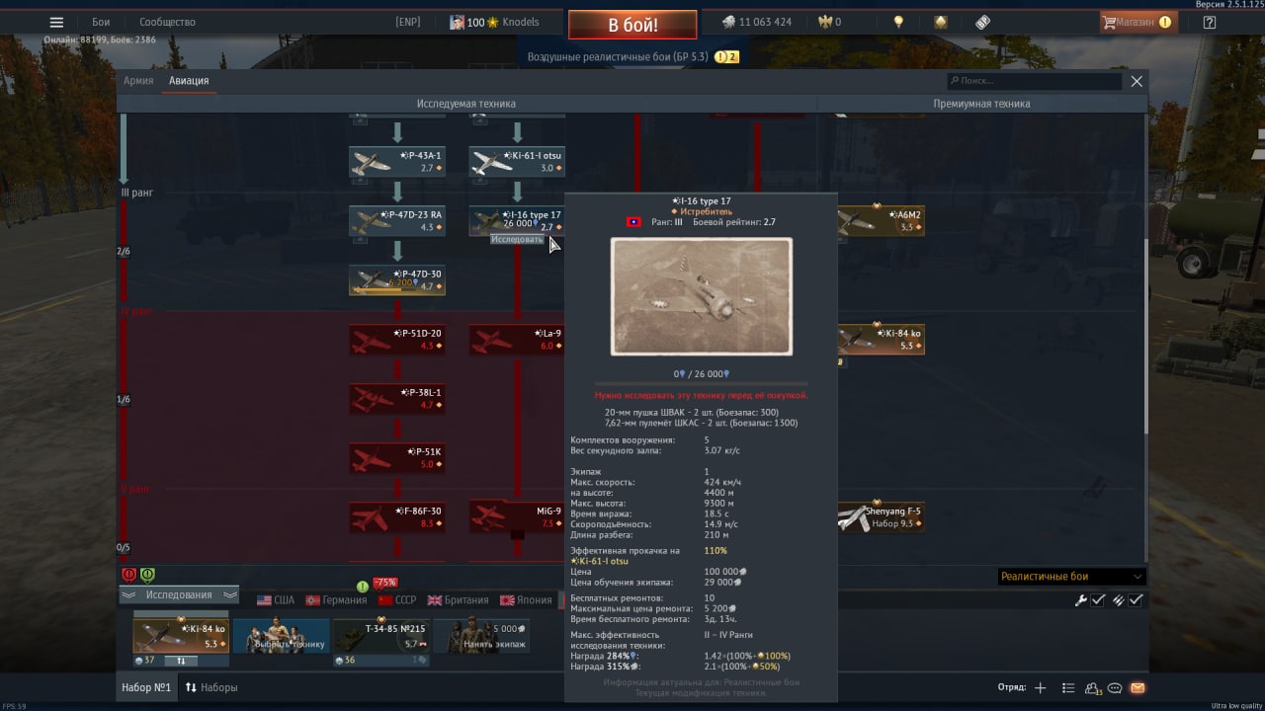Click the crew swap arrows under Ki-84 ko
Viewport: 1265px width, 711px height.
tap(181, 661)
